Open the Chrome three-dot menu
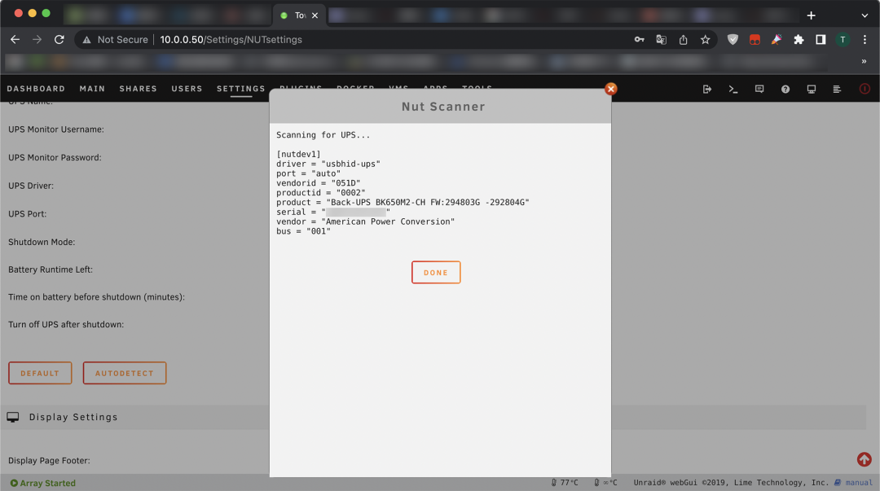 865,39
